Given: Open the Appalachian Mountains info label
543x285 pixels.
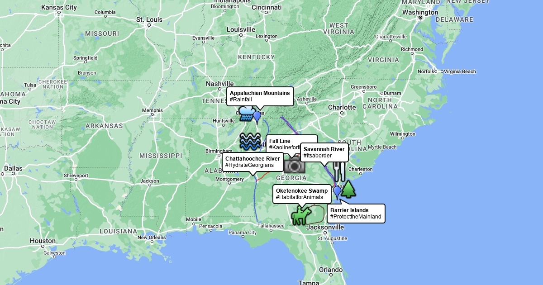Looking at the screenshot, I should pos(260,96).
